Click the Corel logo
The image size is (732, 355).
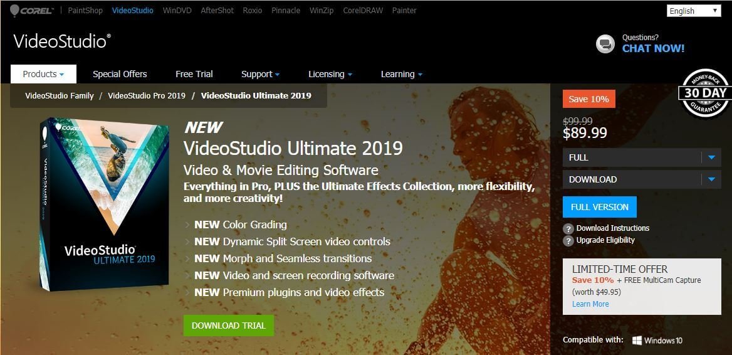tap(31, 10)
